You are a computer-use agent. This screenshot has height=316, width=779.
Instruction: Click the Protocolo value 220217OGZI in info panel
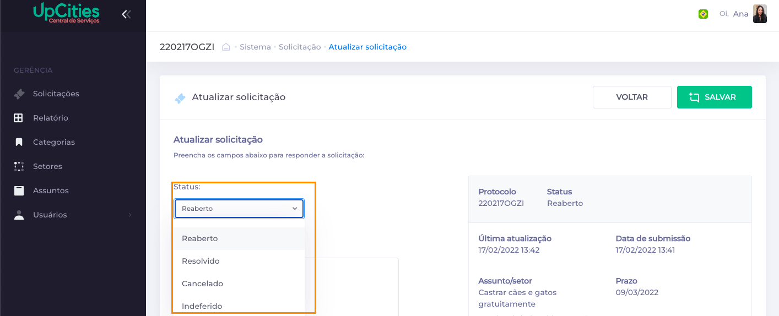(x=501, y=203)
